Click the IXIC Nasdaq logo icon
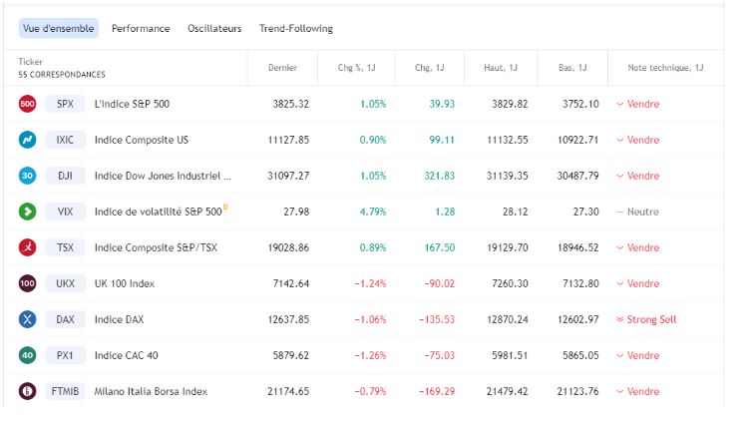 coord(28,140)
